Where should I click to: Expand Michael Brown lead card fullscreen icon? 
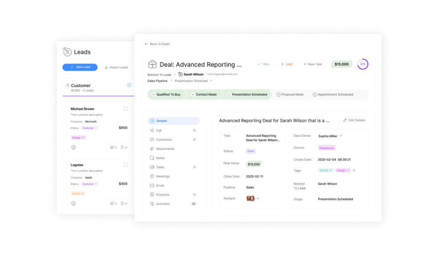[125, 109]
